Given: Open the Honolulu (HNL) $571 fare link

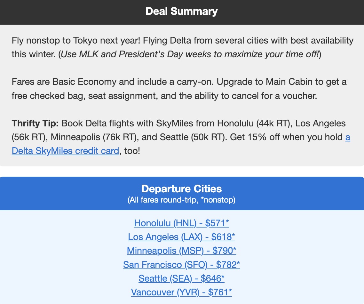Looking at the screenshot, I should [x=181, y=223].
